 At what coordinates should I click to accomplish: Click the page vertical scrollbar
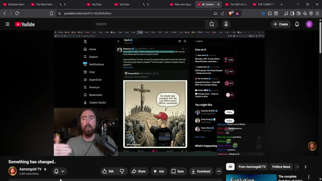(x=320, y=38)
